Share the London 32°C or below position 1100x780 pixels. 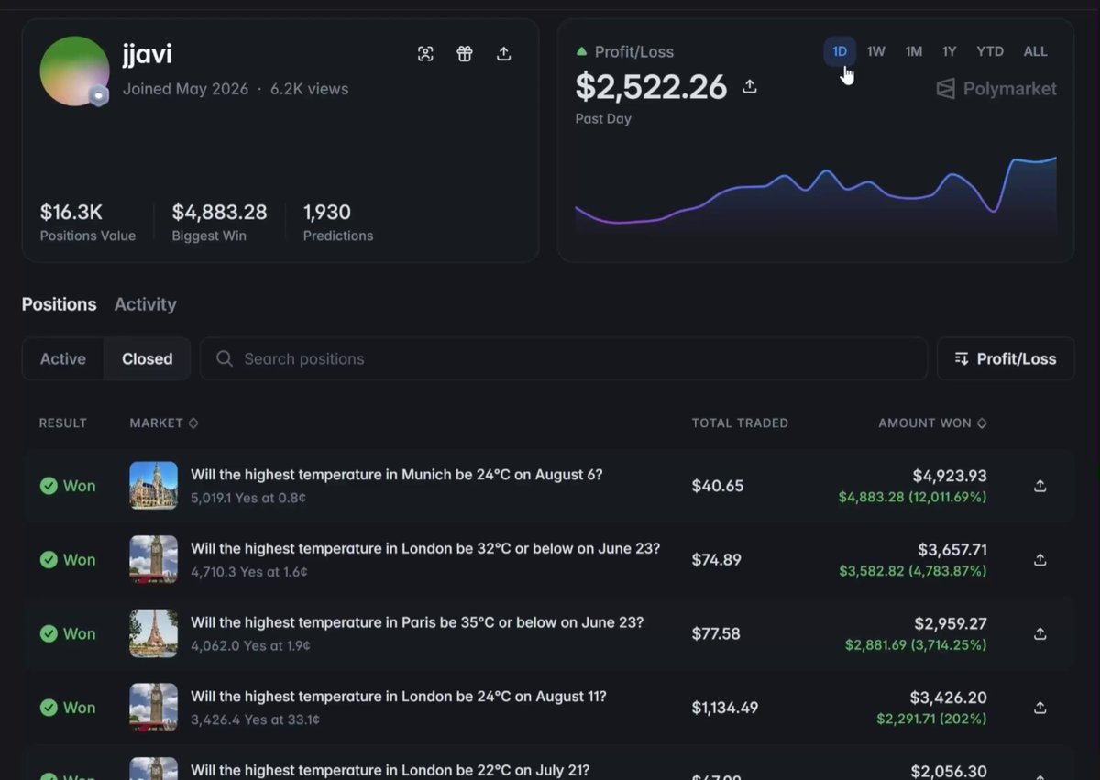tap(1039, 560)
